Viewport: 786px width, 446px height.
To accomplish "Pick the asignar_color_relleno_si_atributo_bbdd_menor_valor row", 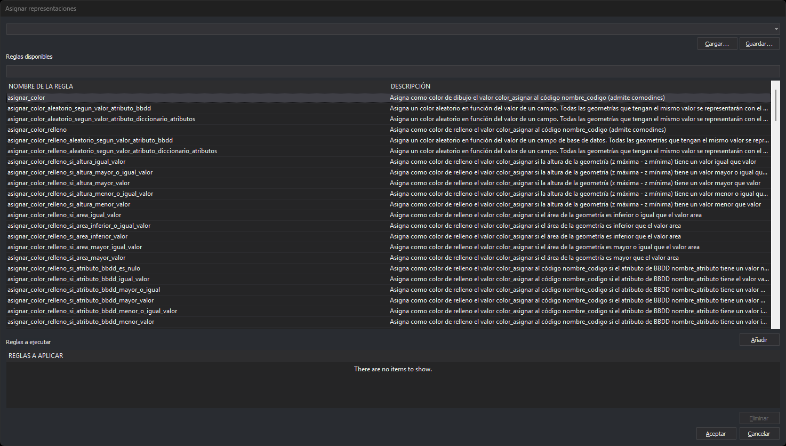I will coord(389,322).
